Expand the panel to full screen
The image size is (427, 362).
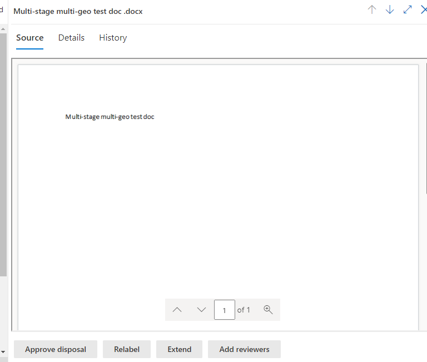click(408, 10)
